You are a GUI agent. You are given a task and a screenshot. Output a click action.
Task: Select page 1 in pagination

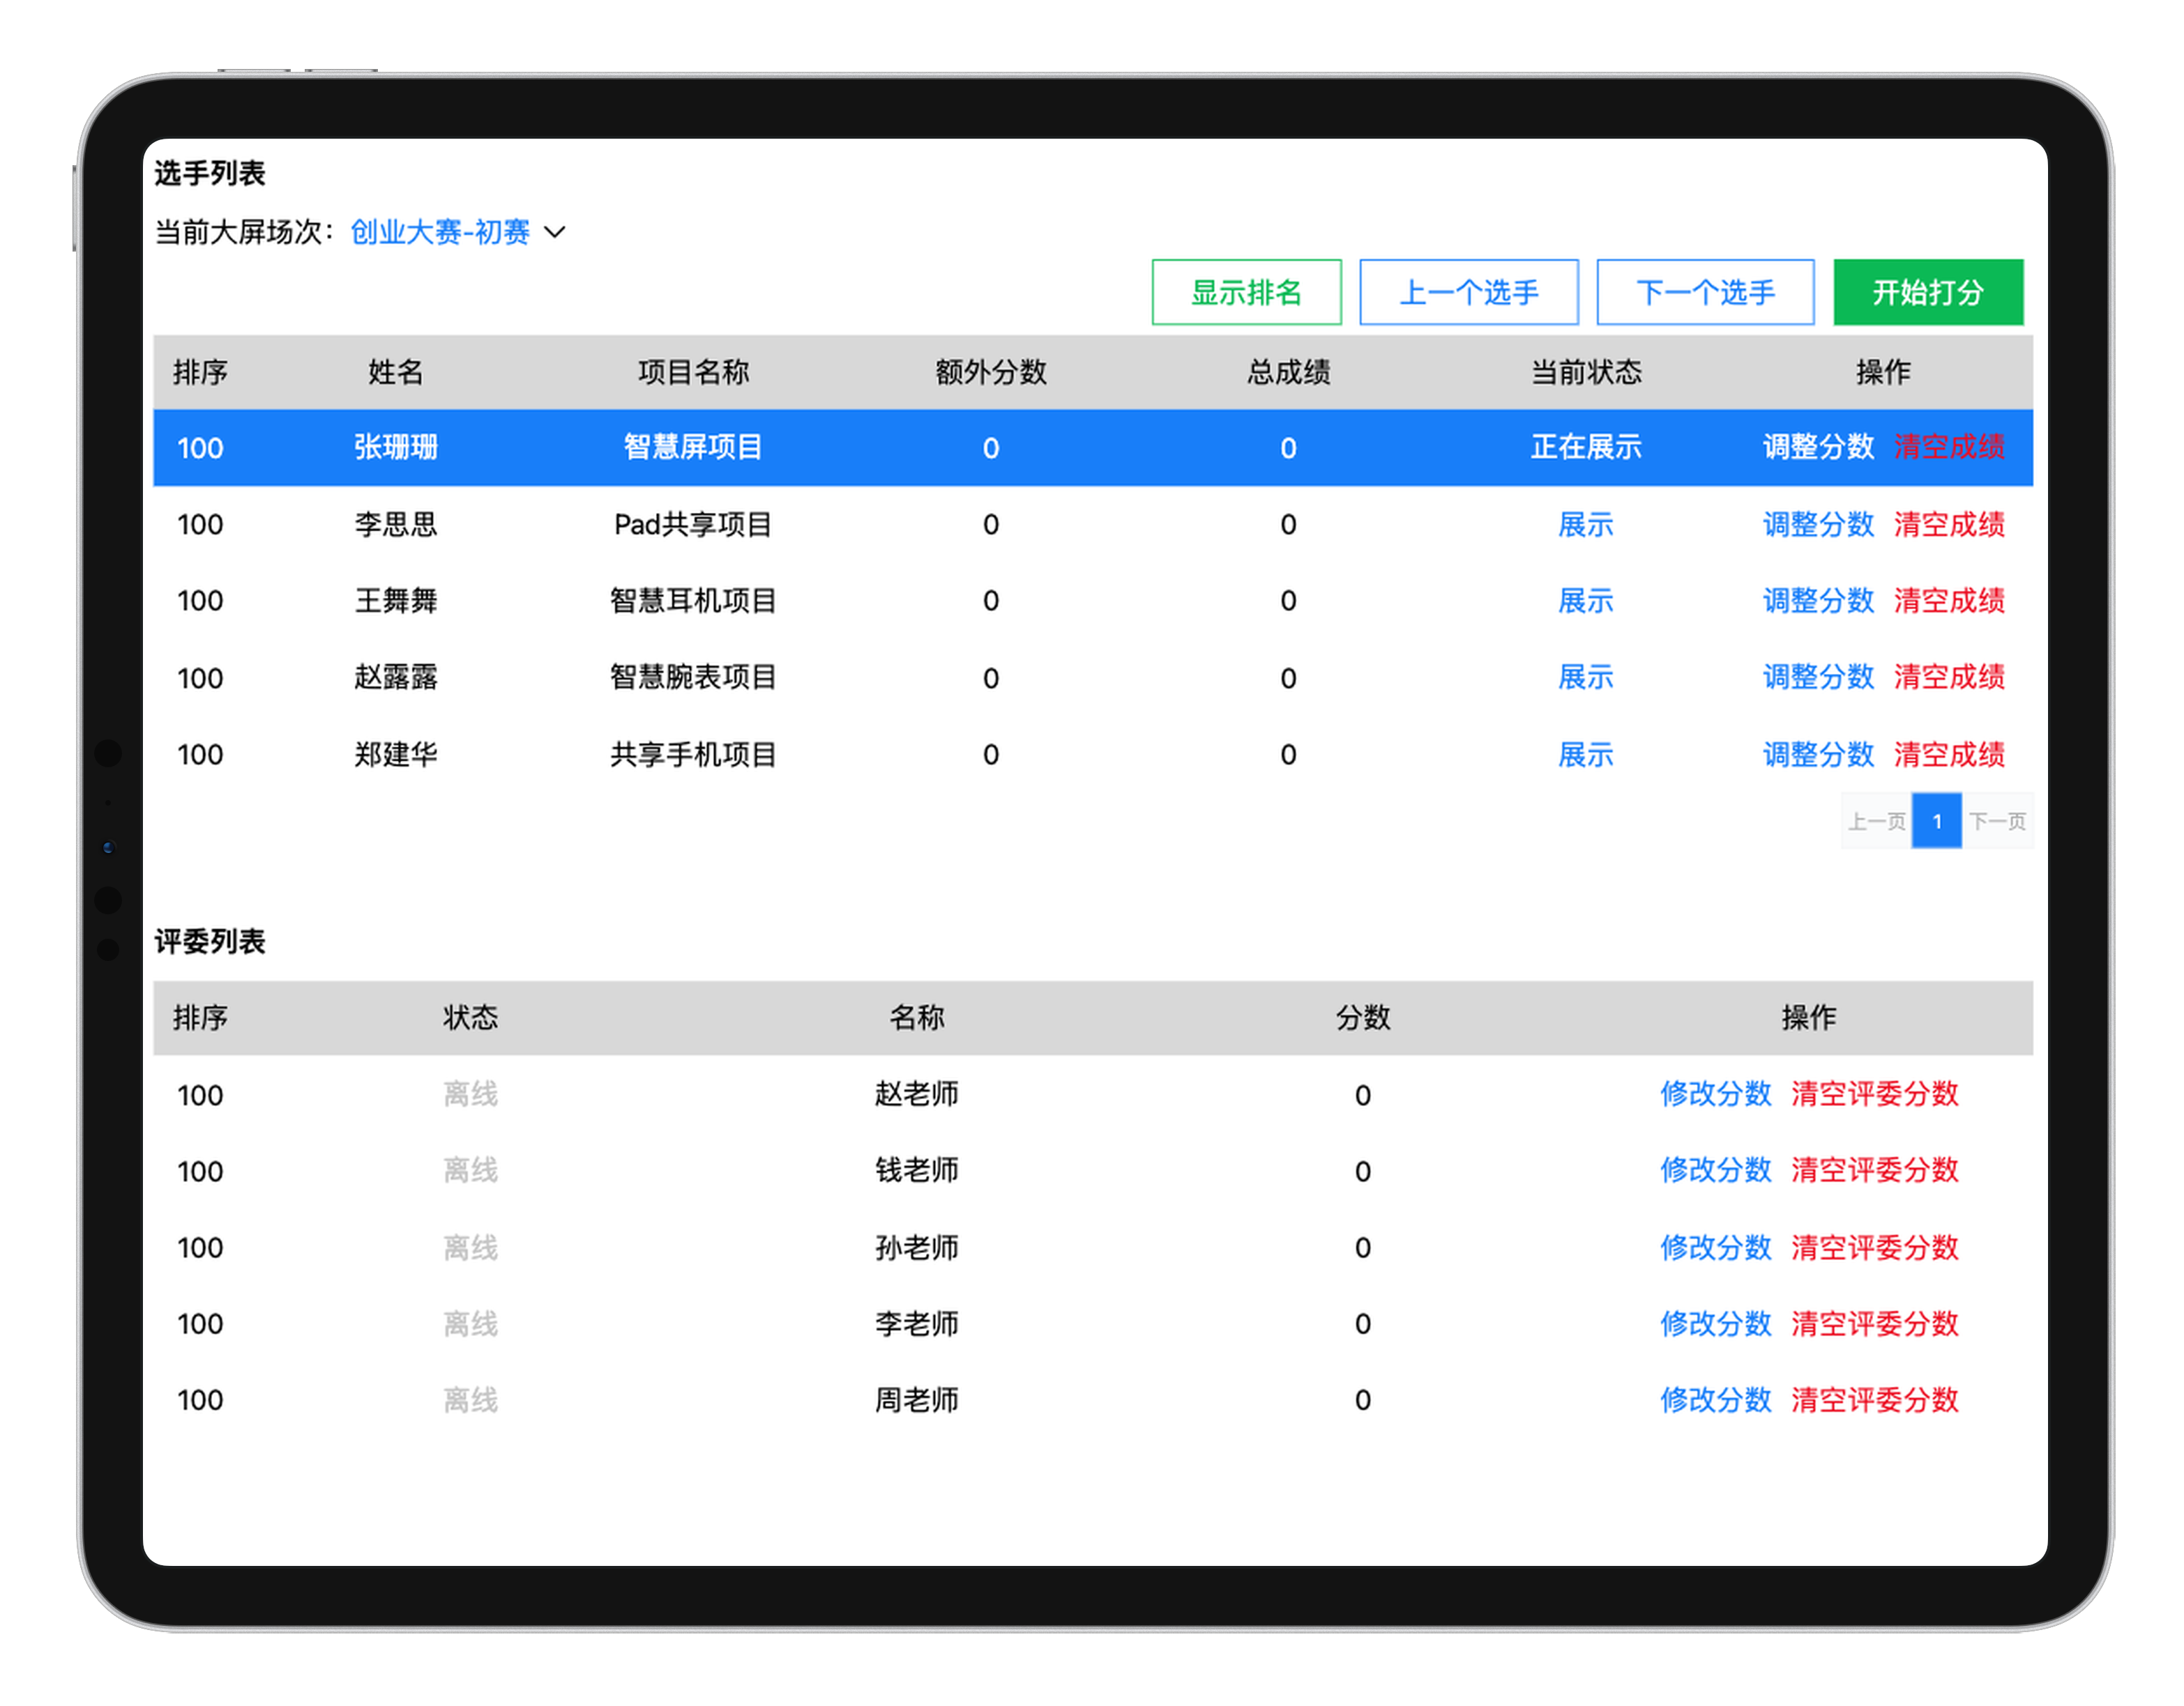(x=1936, y=822)
